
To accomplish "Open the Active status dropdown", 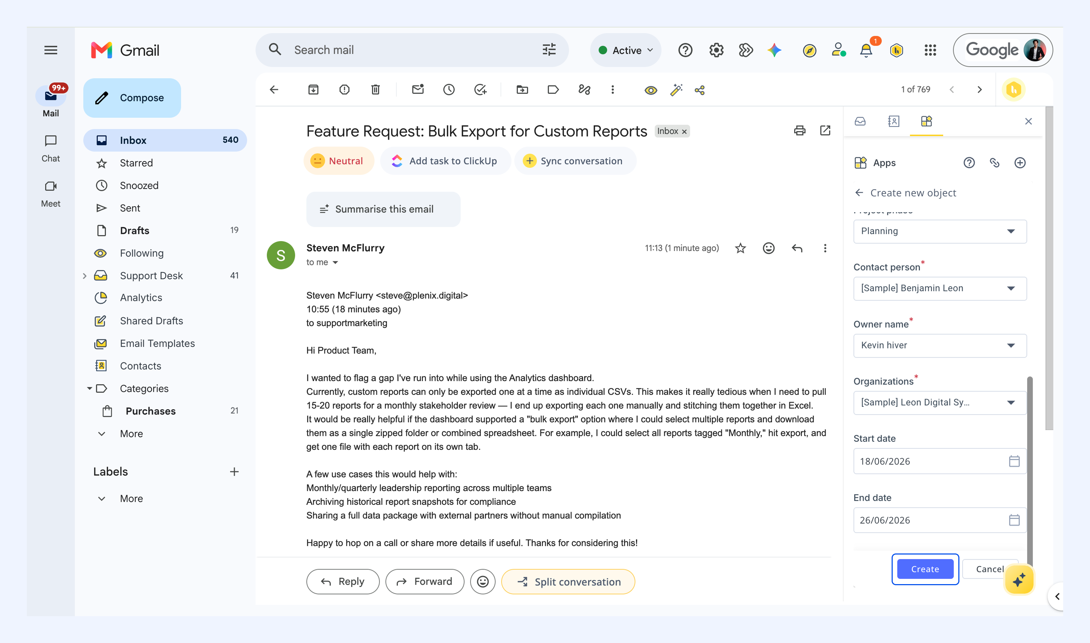I will click(625, 50).
